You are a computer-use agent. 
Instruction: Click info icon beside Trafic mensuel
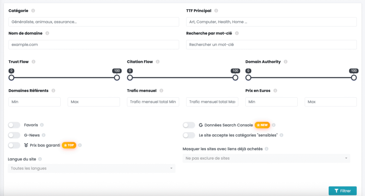pos(161,91)
